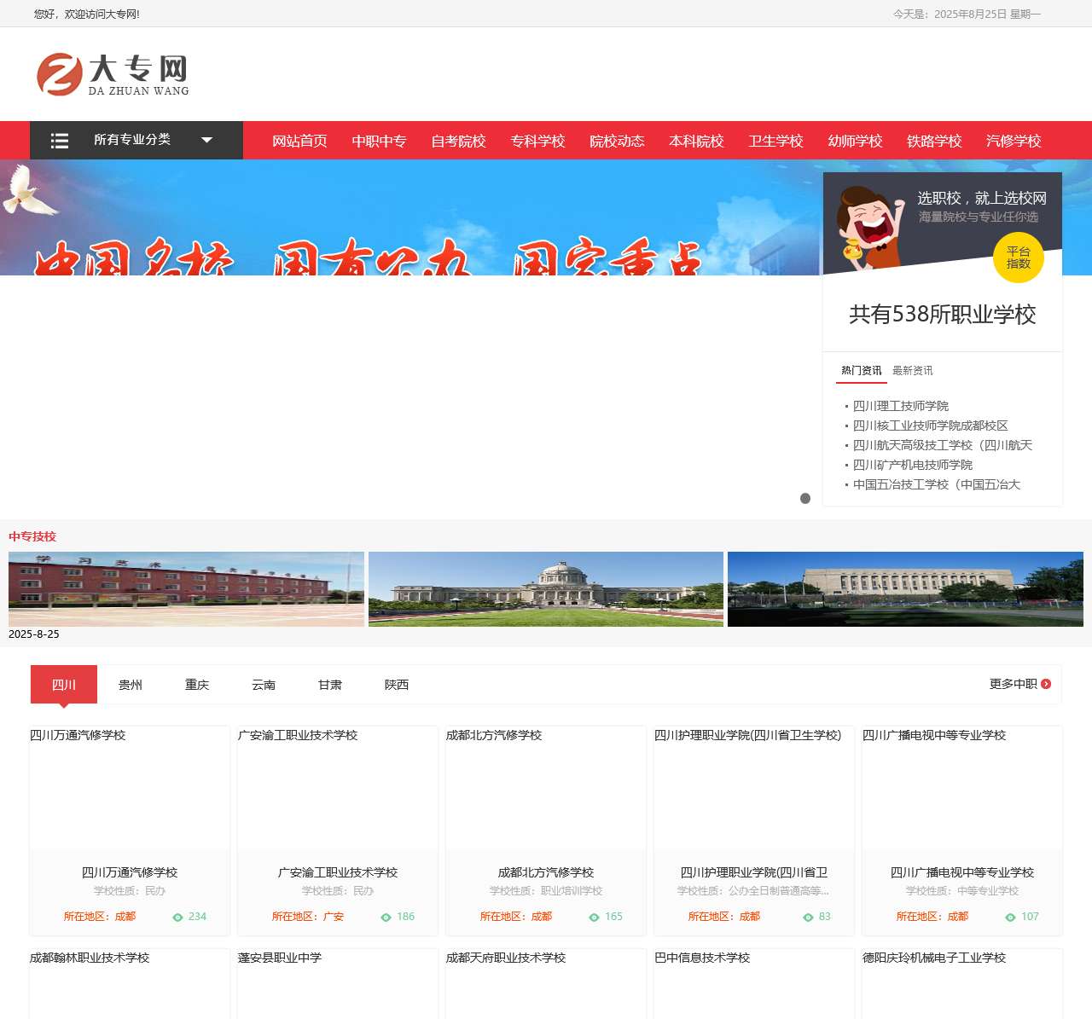This screenshot has width=1092, height=1019.
Task: Click the eye icon showing 186 views
Action: [386, 917]
